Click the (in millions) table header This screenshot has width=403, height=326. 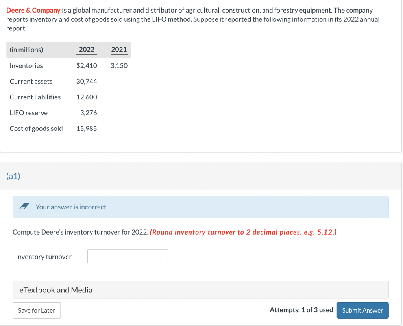(x=26, y=49)
